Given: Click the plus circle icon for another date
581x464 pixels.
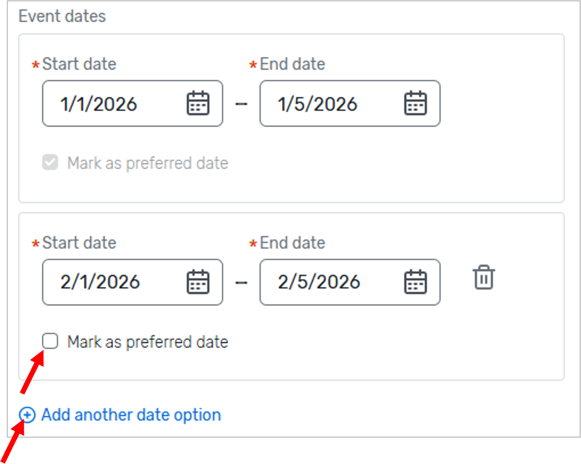Looking at the screenshot, I should 27,415.
